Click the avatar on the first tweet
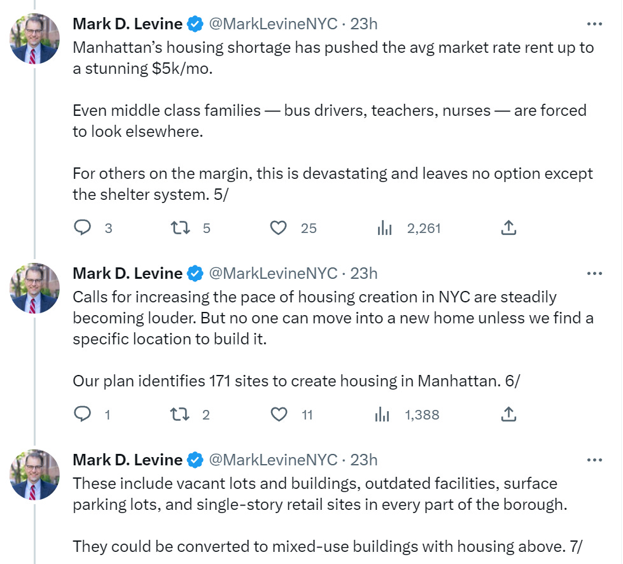The width and height of the screenshot is (623, 564). tap(34, 39)
